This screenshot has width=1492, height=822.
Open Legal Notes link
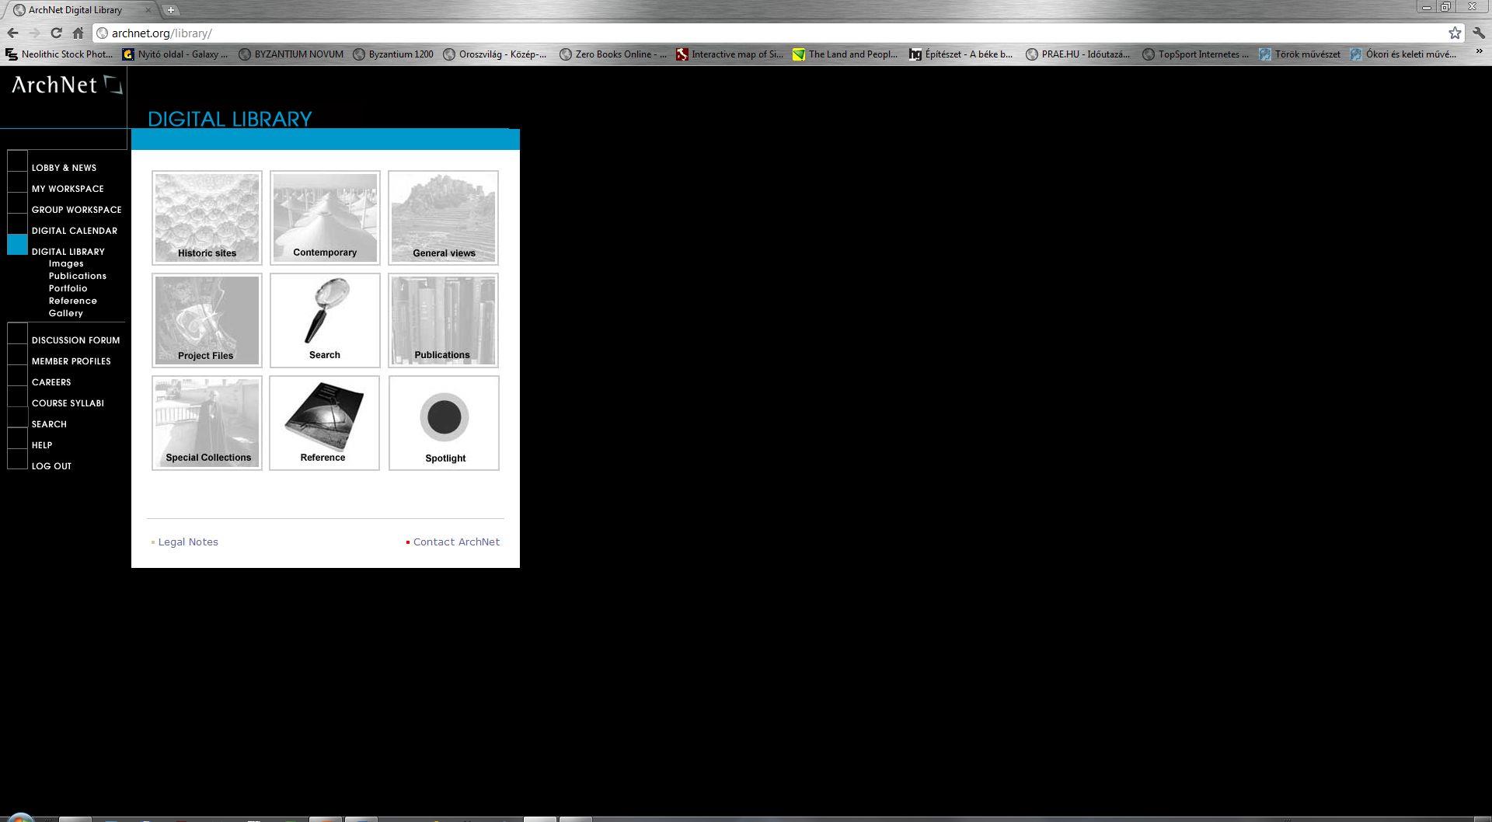188,542
